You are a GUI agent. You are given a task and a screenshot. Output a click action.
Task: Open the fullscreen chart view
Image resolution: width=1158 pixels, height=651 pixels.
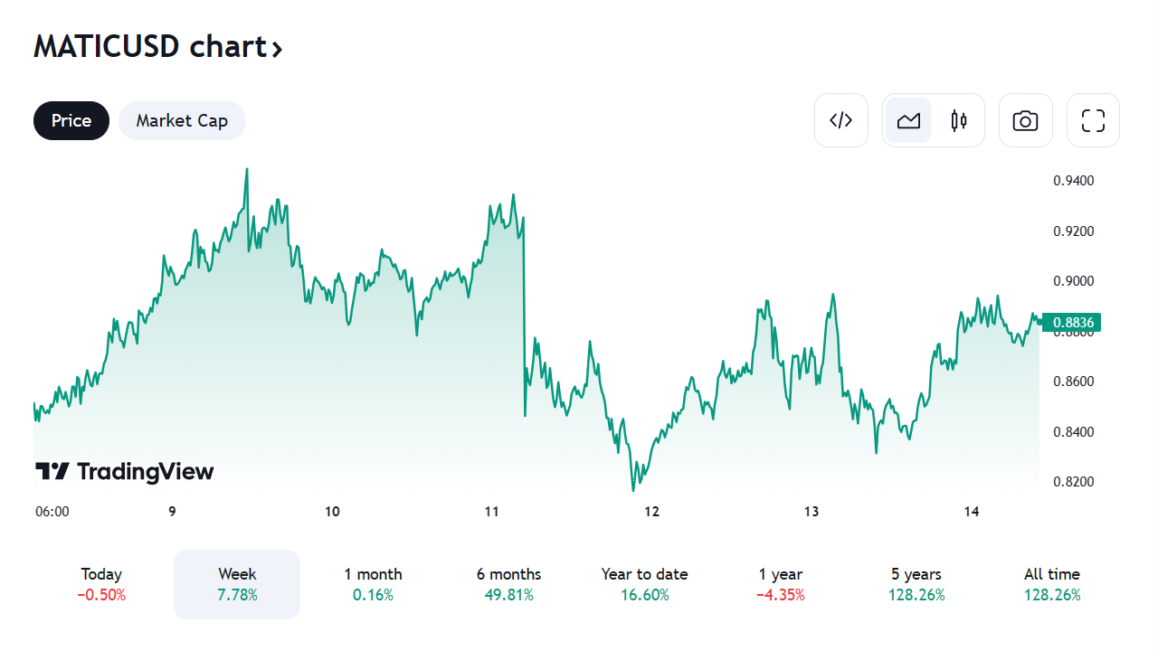(x=1093, y=120)
